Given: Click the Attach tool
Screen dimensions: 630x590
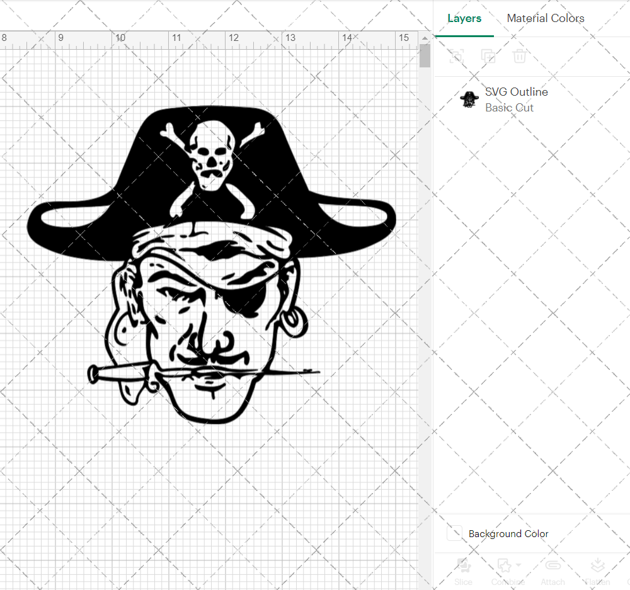Looking at the screenshot, I should click(553, 571).
